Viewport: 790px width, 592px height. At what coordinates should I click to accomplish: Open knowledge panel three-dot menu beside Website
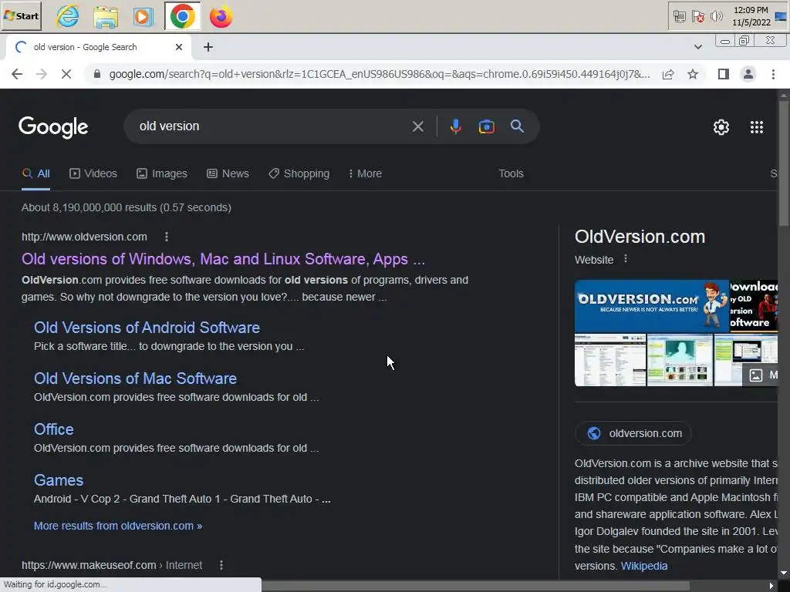coord(625,259)
